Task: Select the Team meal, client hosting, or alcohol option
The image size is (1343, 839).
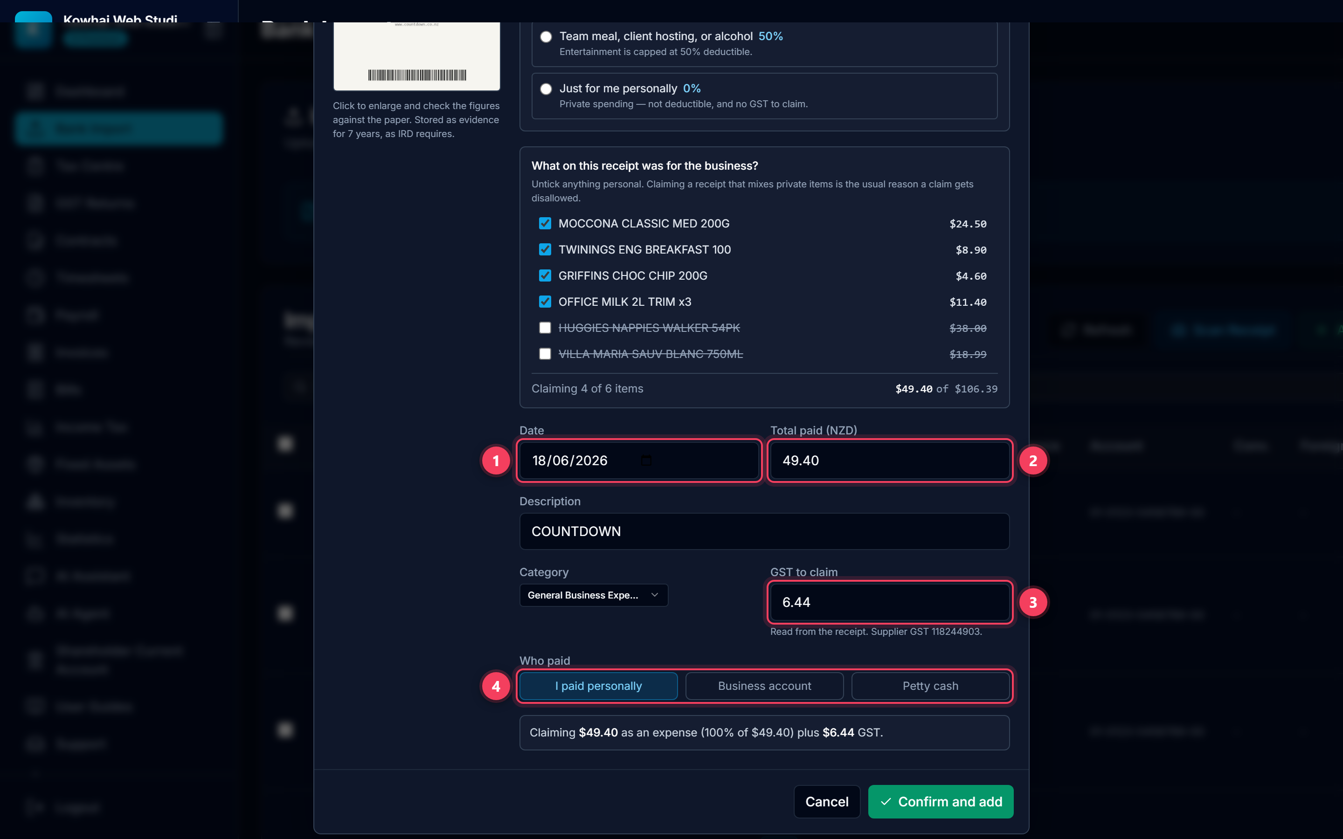Action: pyautogui.click(x=546, y=37)
